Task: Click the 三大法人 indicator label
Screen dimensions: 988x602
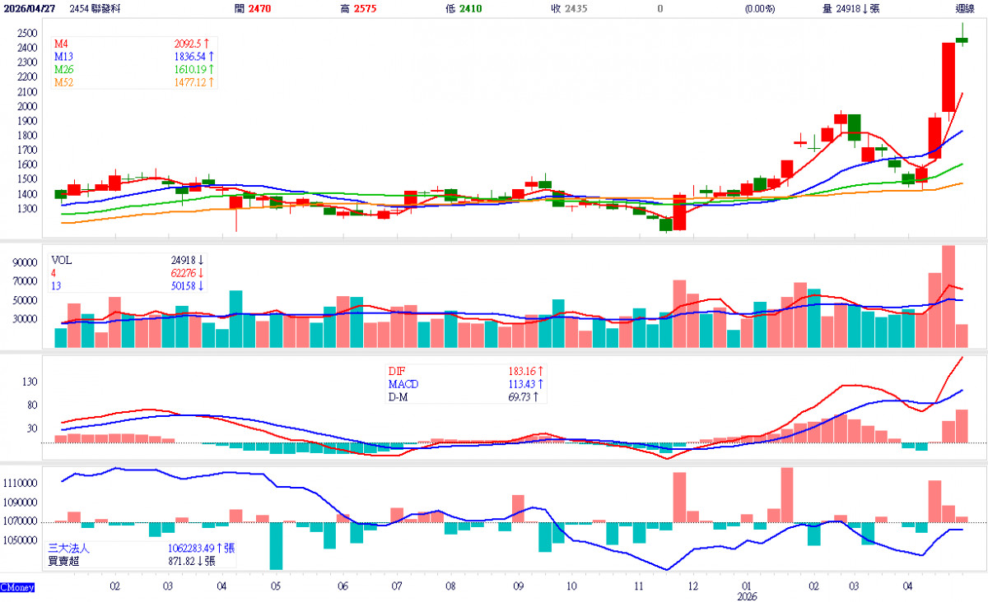Action: [x=70, y=548]
